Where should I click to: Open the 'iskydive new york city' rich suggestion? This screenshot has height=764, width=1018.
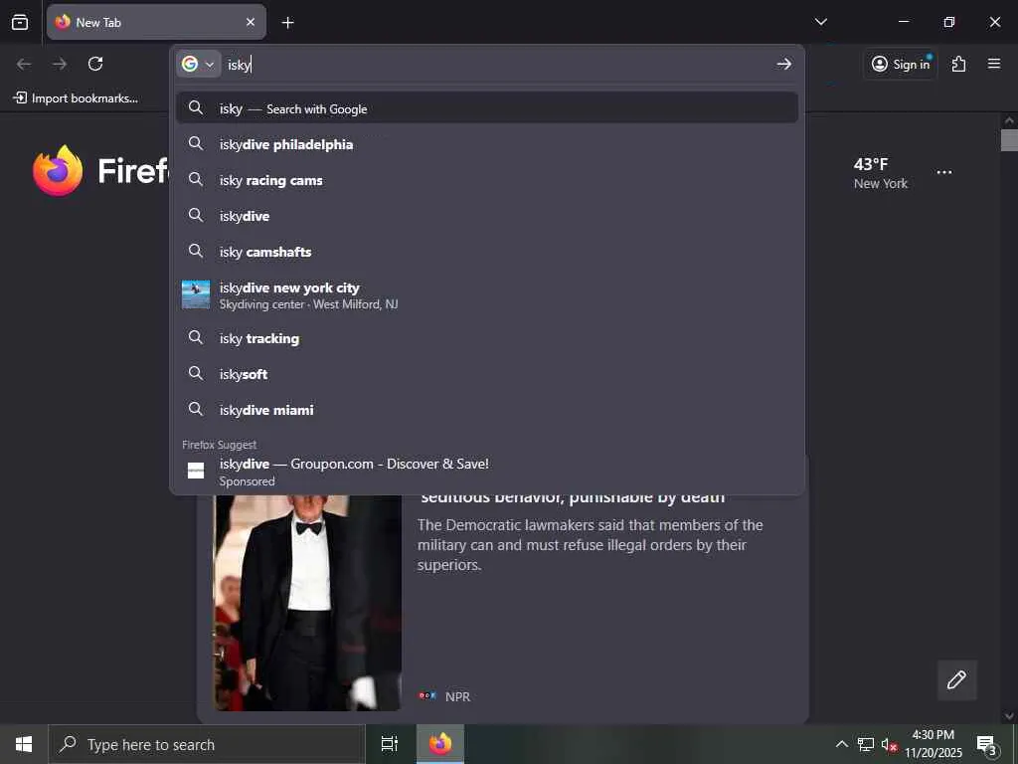487,294
